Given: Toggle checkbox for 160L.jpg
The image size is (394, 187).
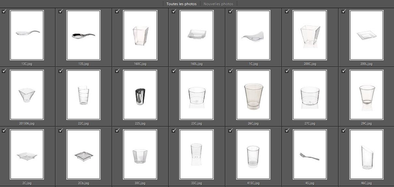Looking at the screenshot, I should tap(174, 11).
